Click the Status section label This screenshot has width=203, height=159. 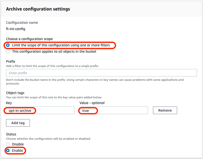11,134
